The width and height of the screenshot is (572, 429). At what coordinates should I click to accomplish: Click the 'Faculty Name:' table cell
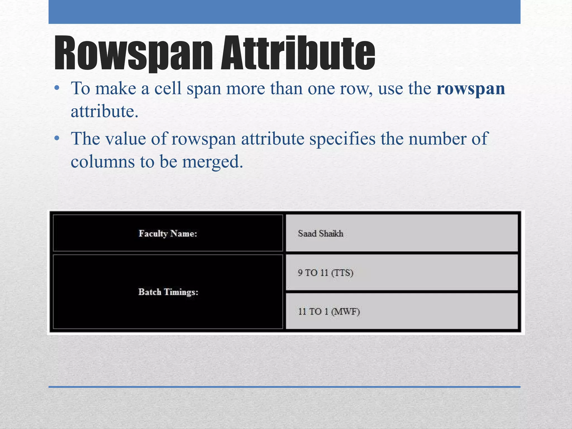[168, 233]
